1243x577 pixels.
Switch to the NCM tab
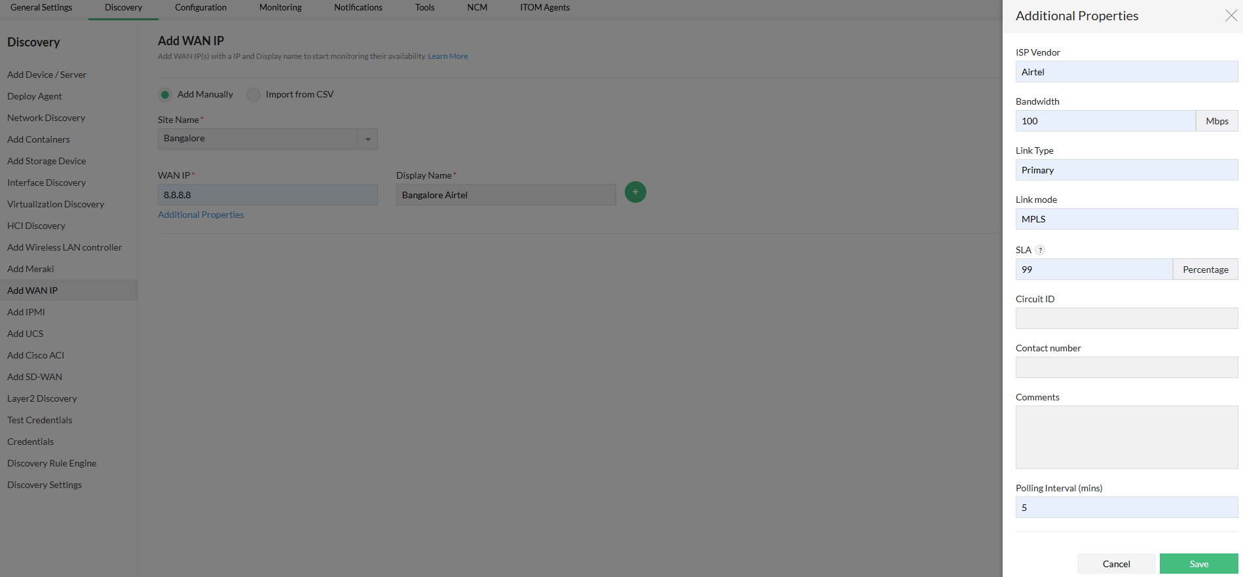pyautogui.click(x=477, y=8)
